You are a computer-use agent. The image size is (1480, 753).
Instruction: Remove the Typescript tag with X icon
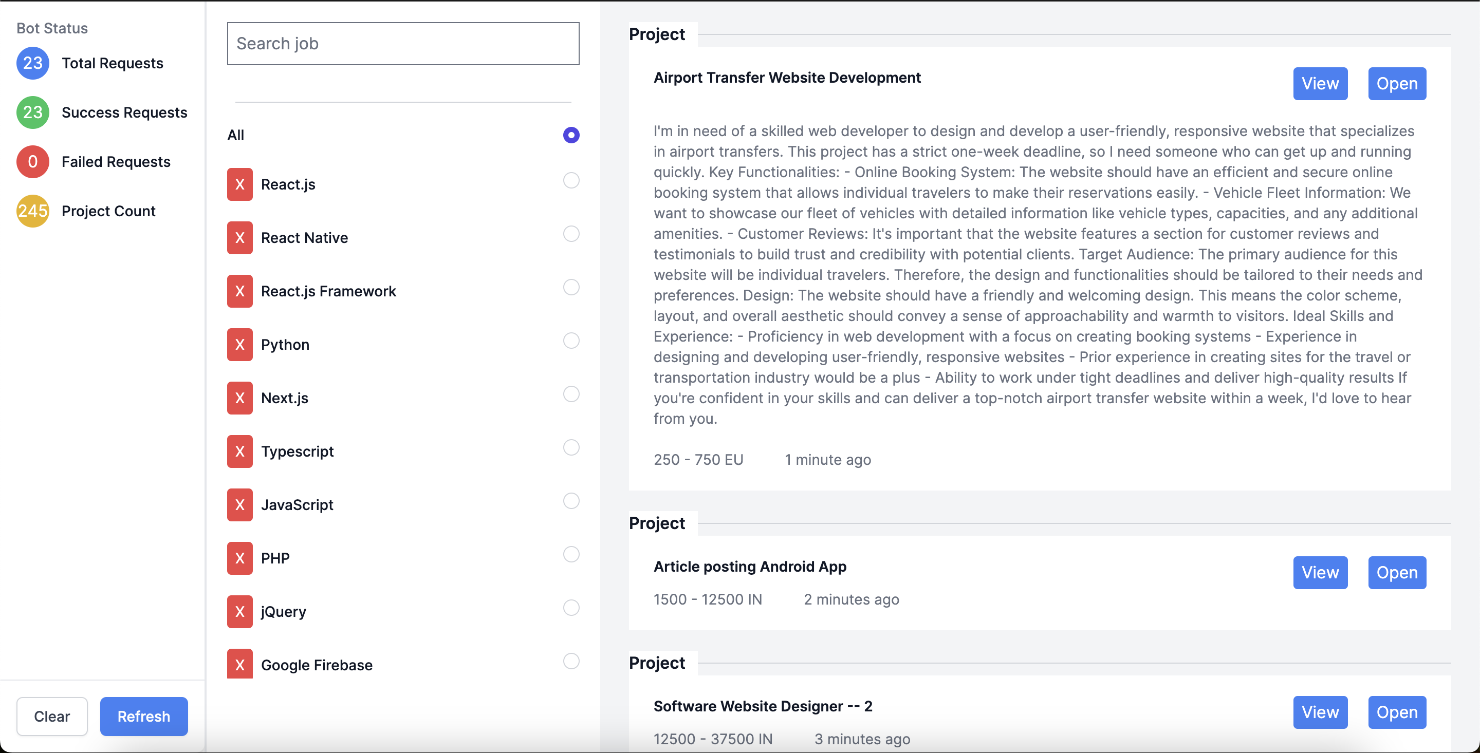click(x=239, y=451)
